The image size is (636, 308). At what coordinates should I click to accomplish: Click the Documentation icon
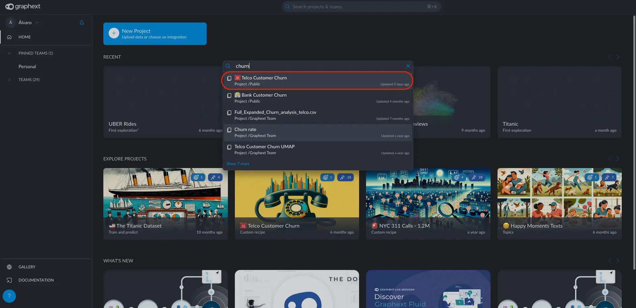point(9,280)
